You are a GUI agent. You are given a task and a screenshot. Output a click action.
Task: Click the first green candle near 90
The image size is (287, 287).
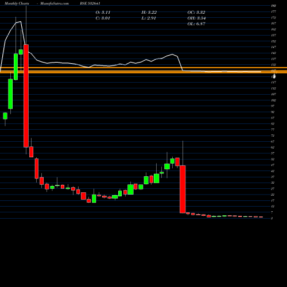click(5, 116)
